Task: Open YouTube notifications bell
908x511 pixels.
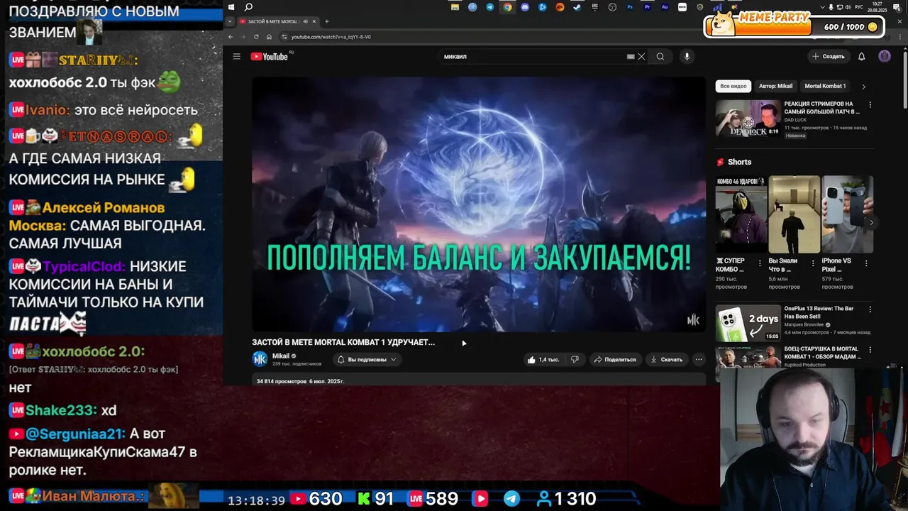Action: [861, 57]
